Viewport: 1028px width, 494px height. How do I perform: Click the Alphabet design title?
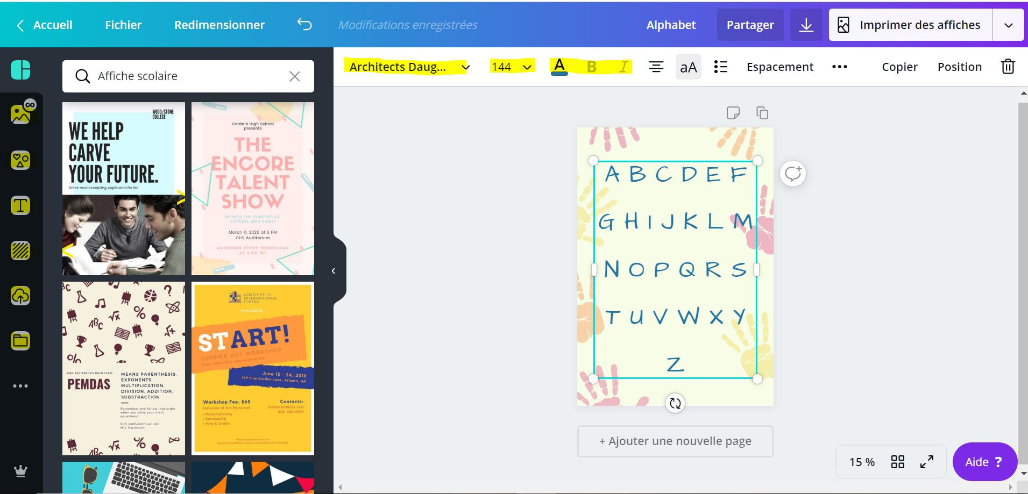pyautogui.click(x=671, y=25)
